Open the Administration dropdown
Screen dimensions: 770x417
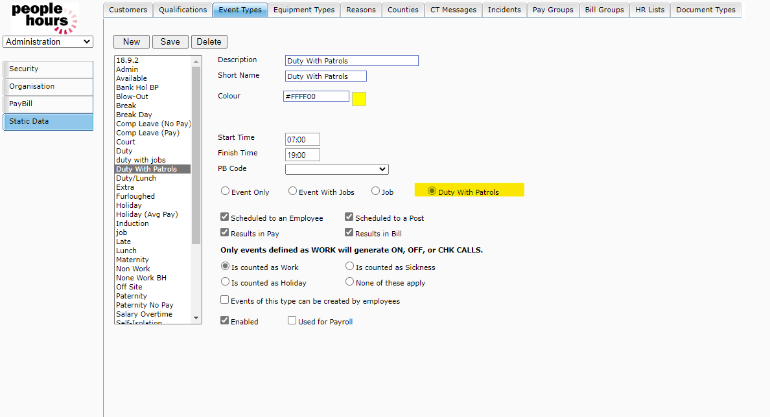point(48,42)
